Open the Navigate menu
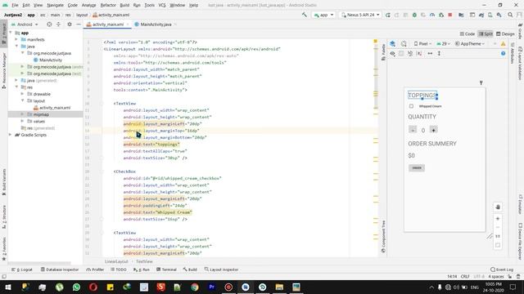 55,5
